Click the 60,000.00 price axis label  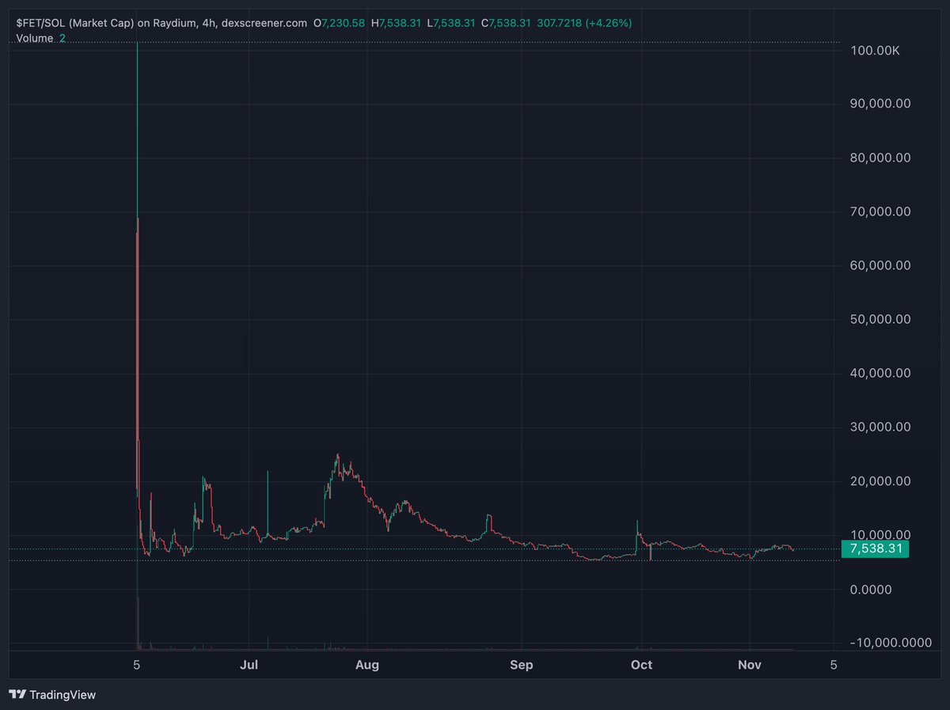[x=879, y=265]
